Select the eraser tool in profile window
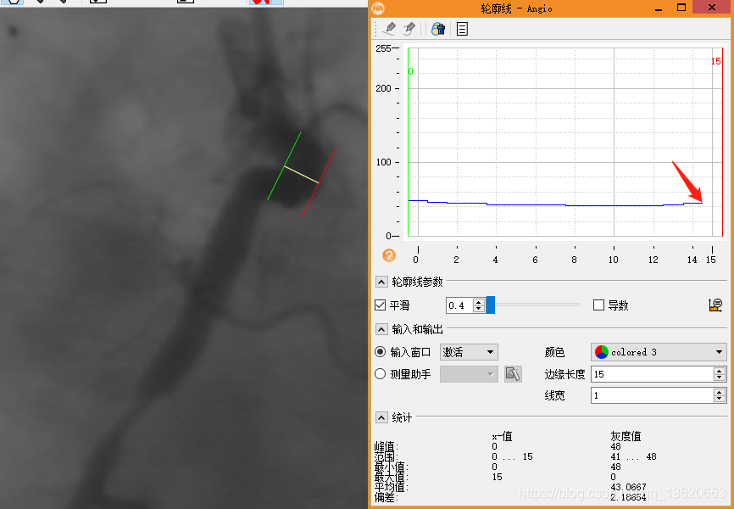The height and width of the screenshot is (509, 734). 411,28
